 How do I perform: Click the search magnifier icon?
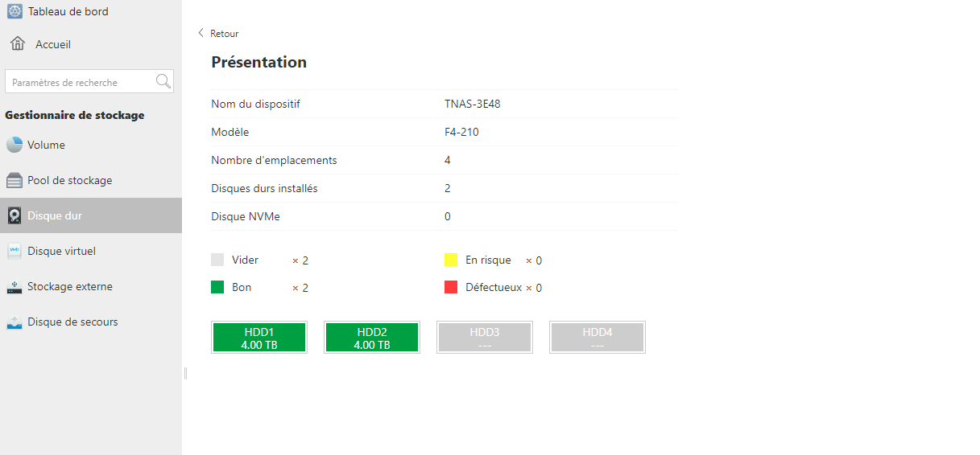point(163,81)
